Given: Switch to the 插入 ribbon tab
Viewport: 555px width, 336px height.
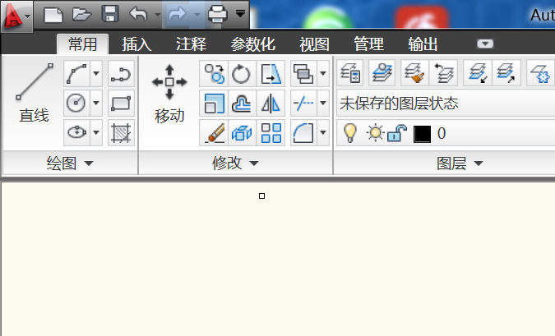Looking at the screenshot, I should [x=136, y=44].
